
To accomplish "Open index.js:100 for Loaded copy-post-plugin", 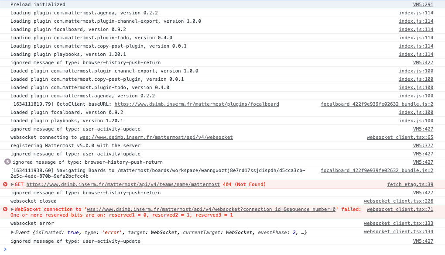I will point(416,79).
